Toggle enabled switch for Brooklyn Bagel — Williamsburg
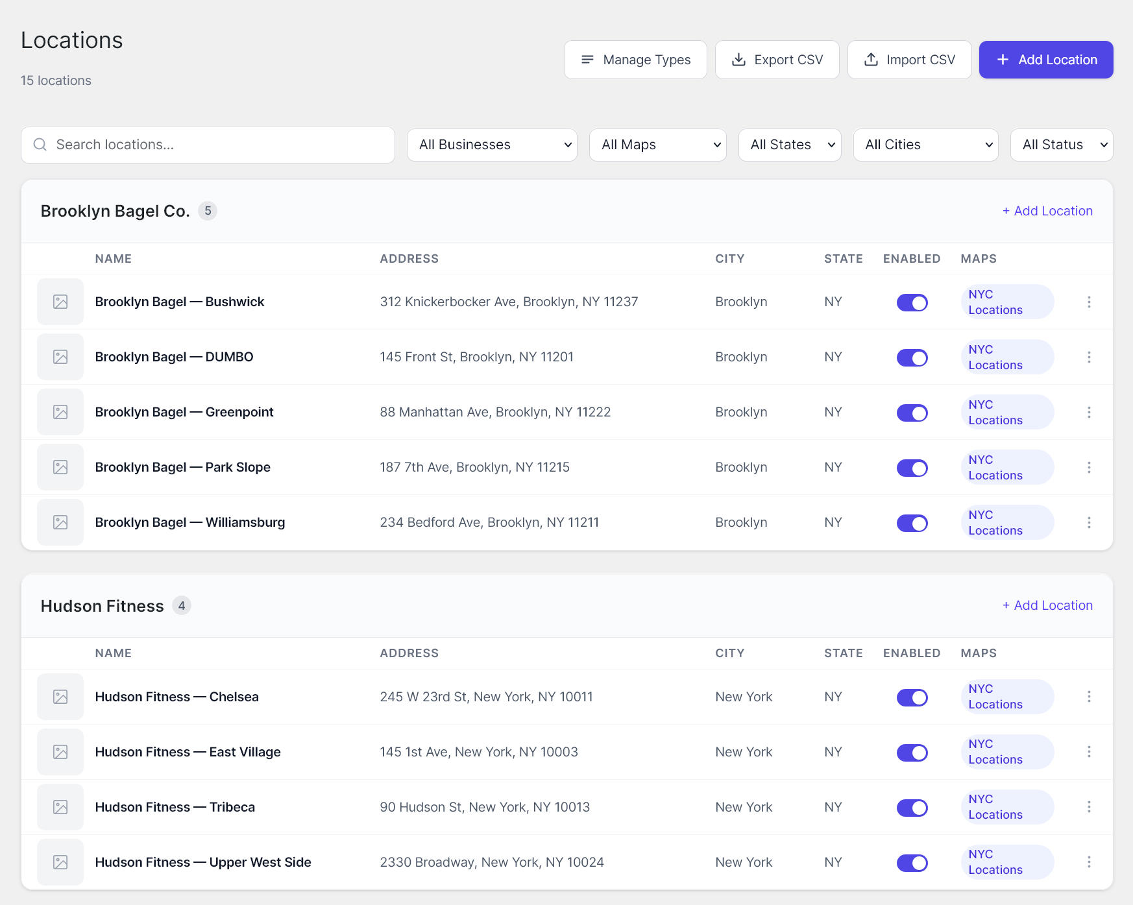1133x905 pixels. (x=912, y=523)
